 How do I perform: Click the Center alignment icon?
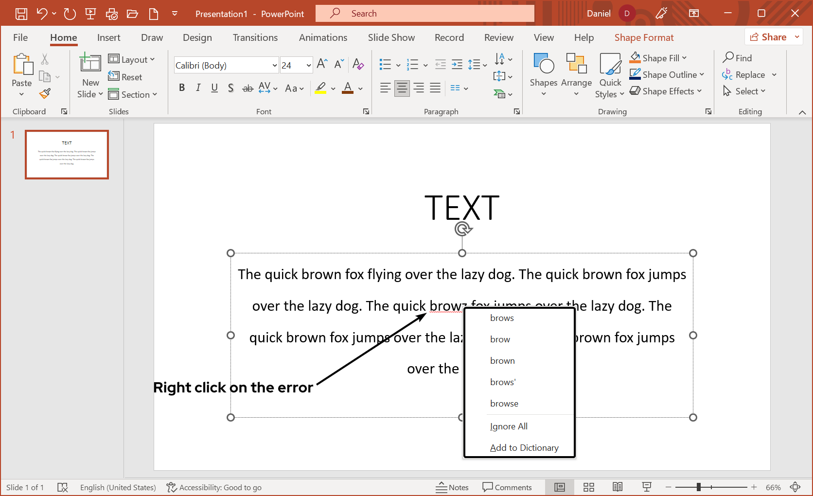[x=402, y=88]
